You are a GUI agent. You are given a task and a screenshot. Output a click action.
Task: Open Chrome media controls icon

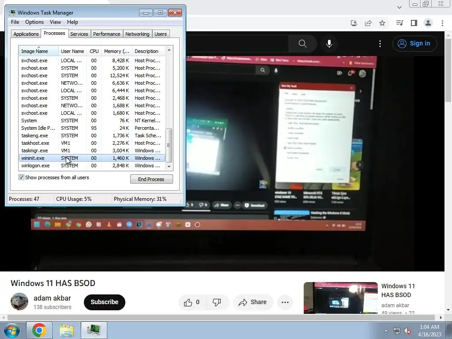[399, 23]
